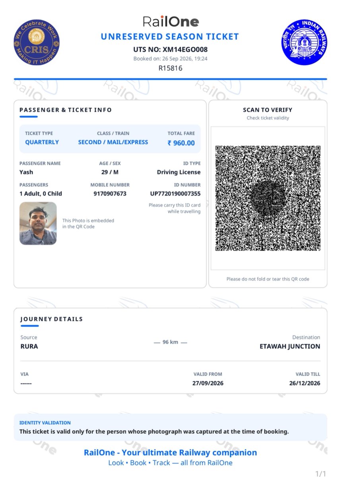Click the passenger photo thumbnail
341x477 pixels.
pyautogui.click(x=38, y=223)
